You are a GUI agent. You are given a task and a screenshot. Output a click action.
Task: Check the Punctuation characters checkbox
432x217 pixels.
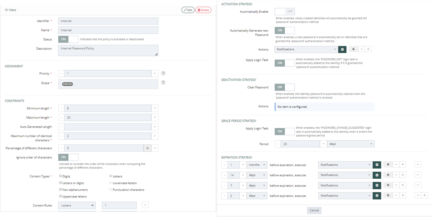pyautogui.click(x=111, y=190)
